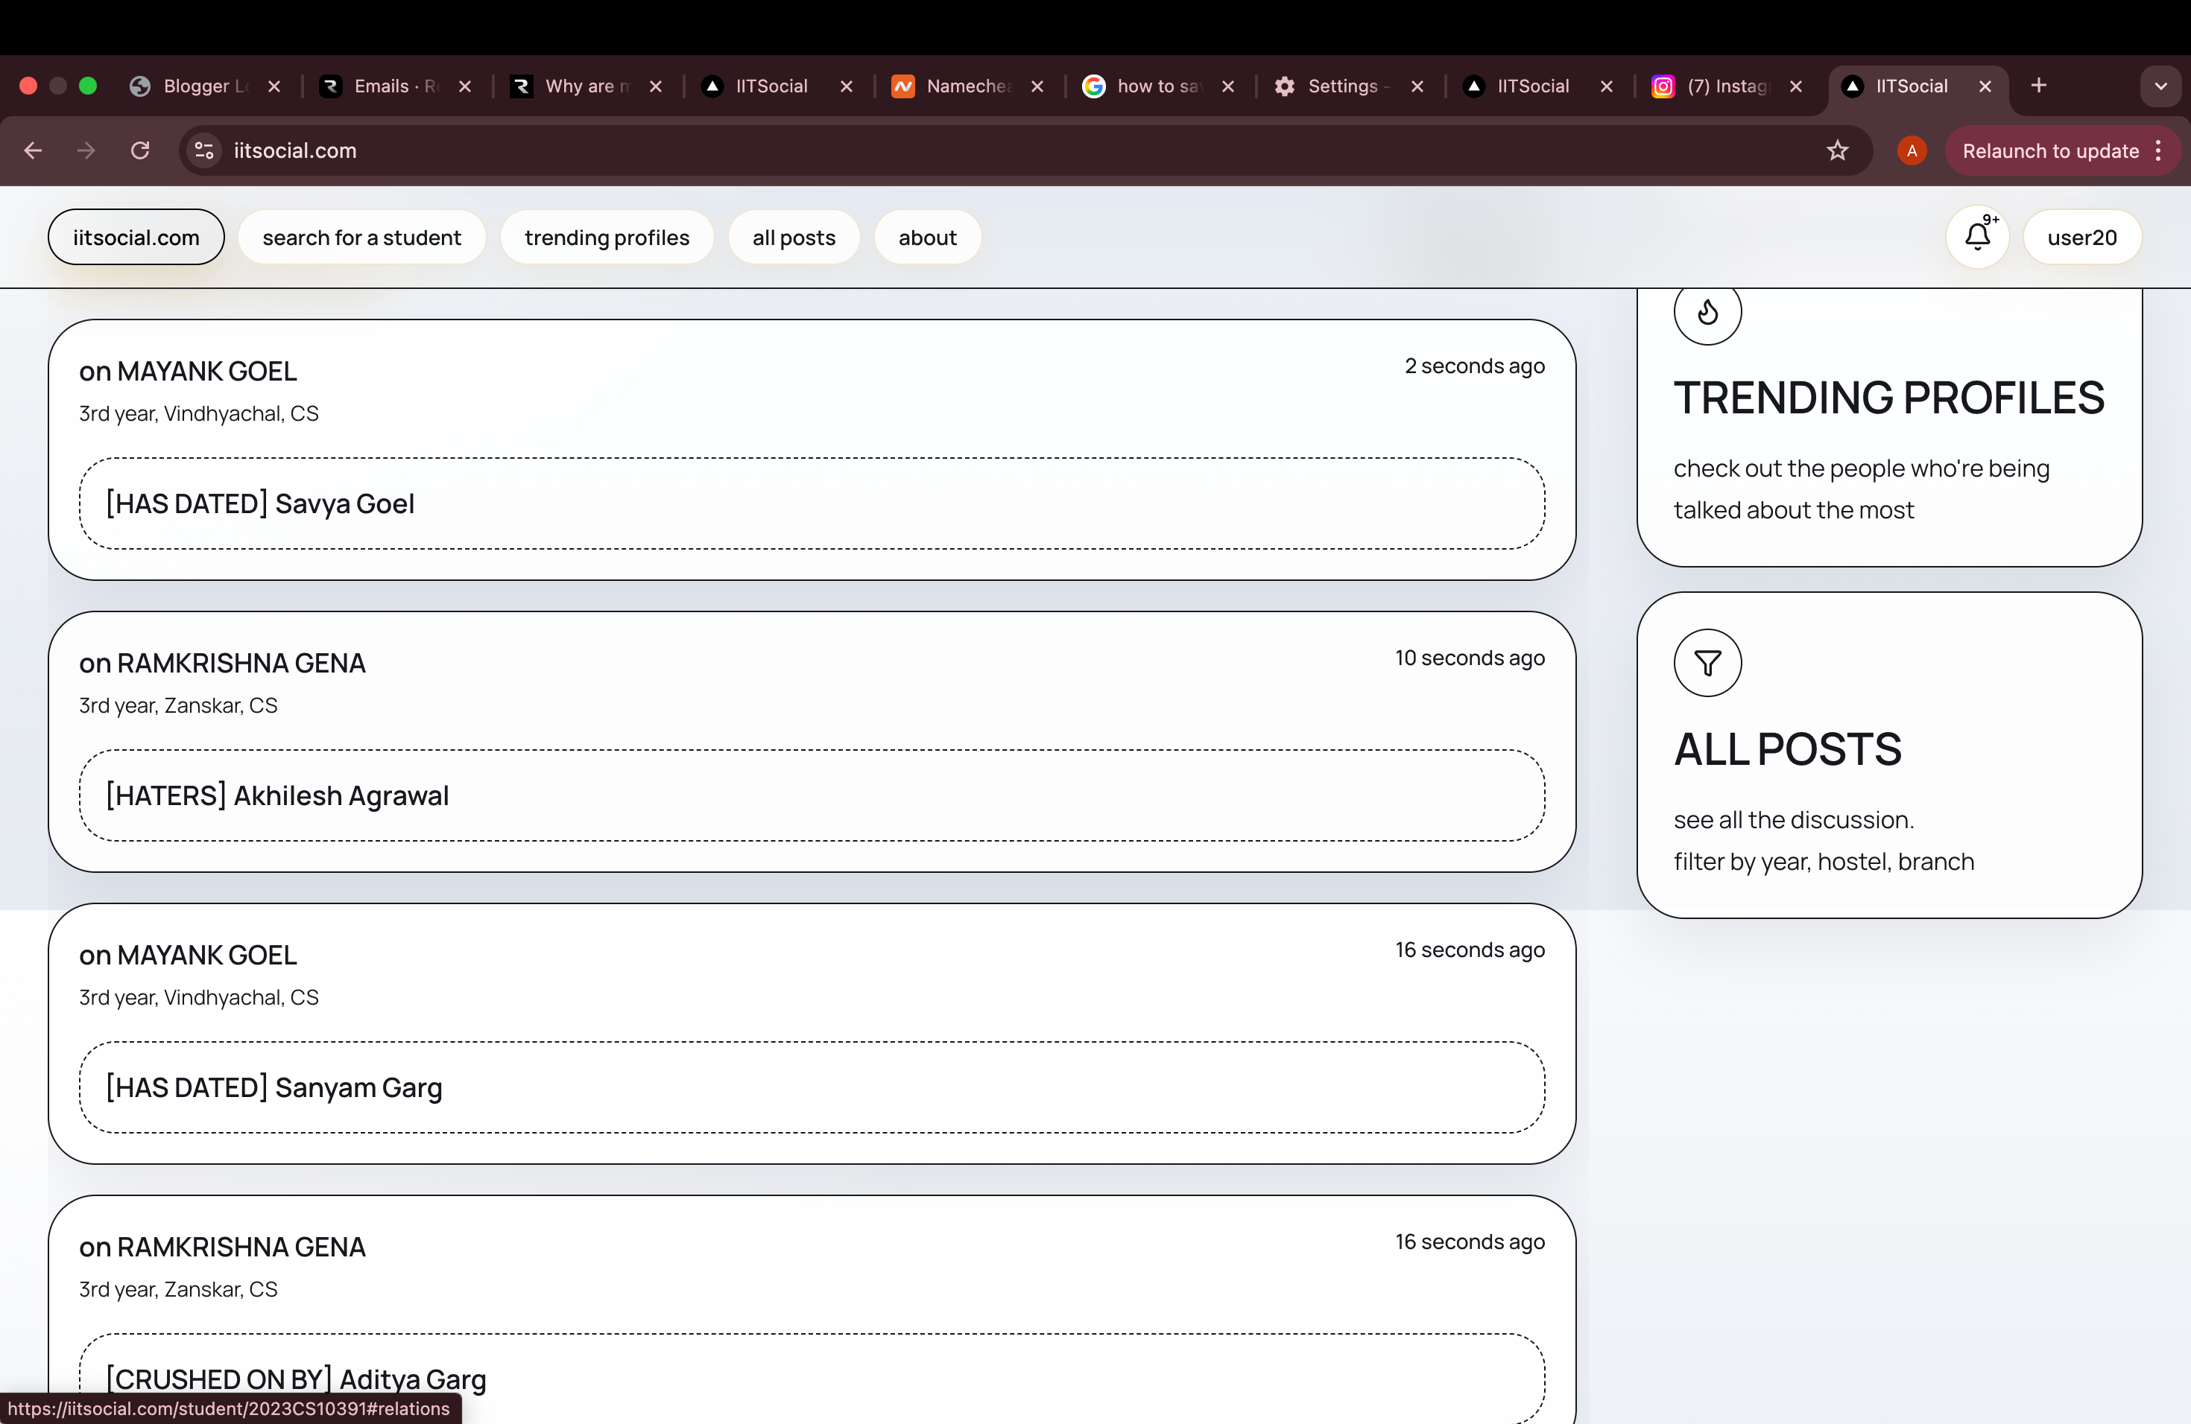
Task: Click the filter funnel icon in All Posts card
Action: 1707,662
